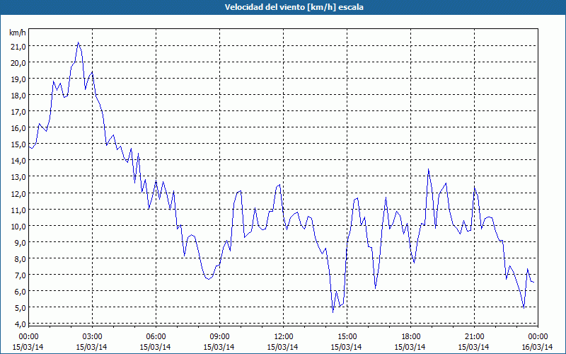Click the '13,0' y-axis label
566x354 pixels.
tap(18, 177)
